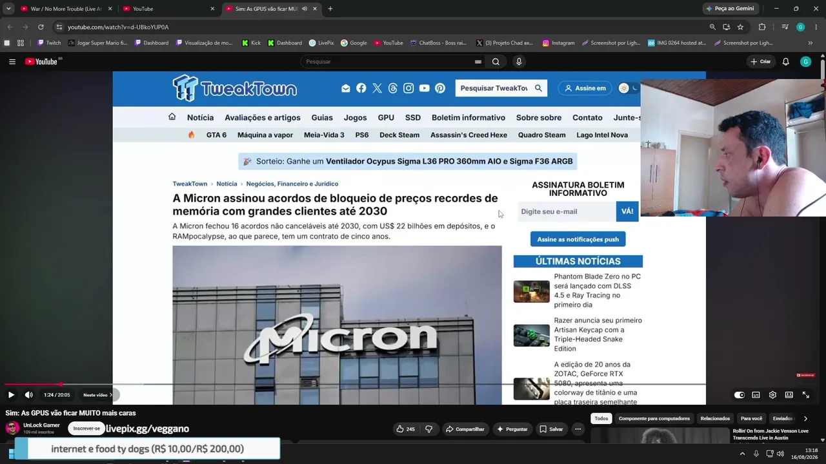Open the UnLock Gamer channel name link
The width and height of the screenshot is (826, 464).
[41, 425]
